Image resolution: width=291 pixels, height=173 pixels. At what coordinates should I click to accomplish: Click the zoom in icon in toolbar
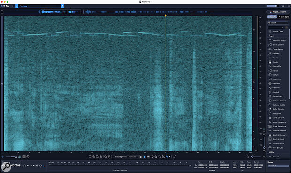[x=90, y=157]
